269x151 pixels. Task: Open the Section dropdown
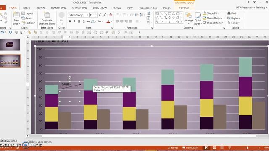(29, 23)
